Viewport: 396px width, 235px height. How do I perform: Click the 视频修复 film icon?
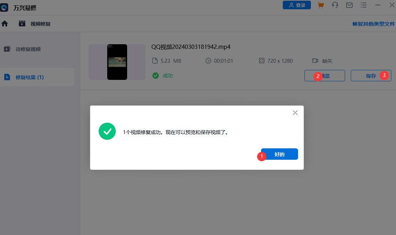tap(22, 24)
